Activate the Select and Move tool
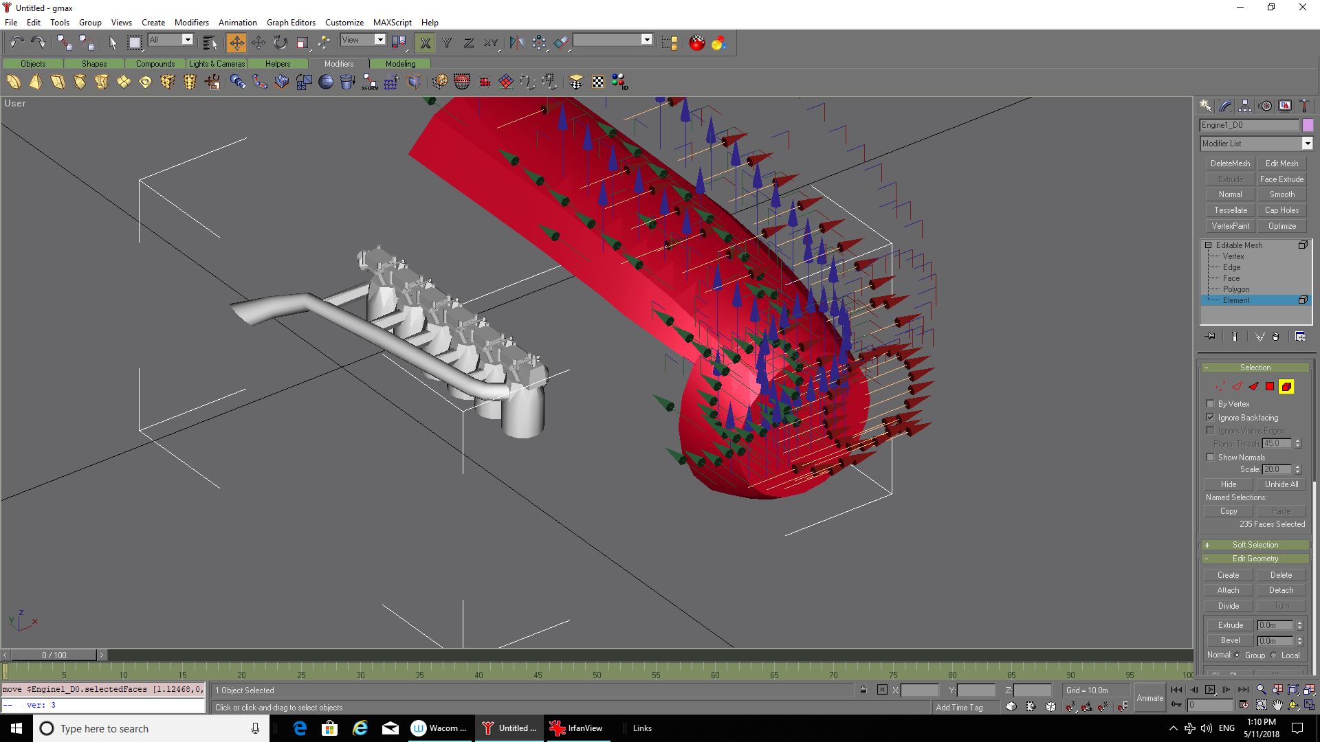This screenshot has height=742, width=1320. click(x=236, y=43)
